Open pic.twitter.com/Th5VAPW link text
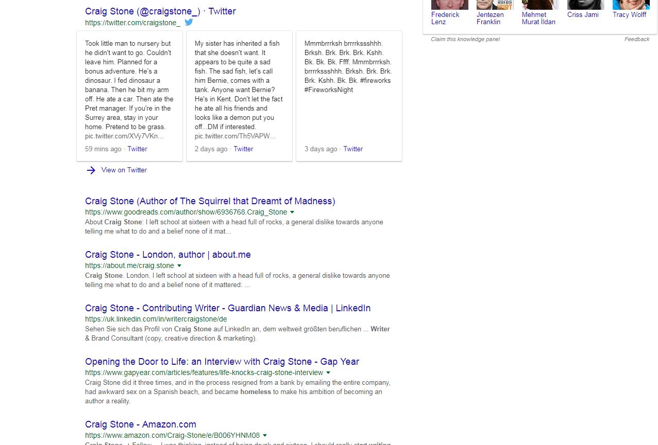The height and width of the screenshot is (445, 658). 235,136
